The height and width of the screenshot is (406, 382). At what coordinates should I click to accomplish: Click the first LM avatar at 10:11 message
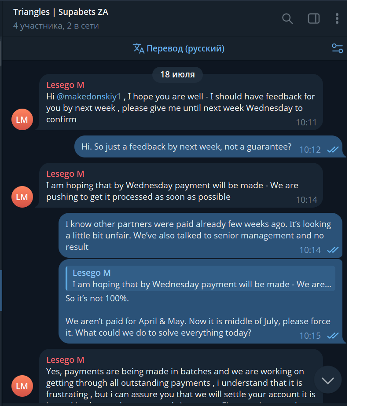tap(22, 120)
